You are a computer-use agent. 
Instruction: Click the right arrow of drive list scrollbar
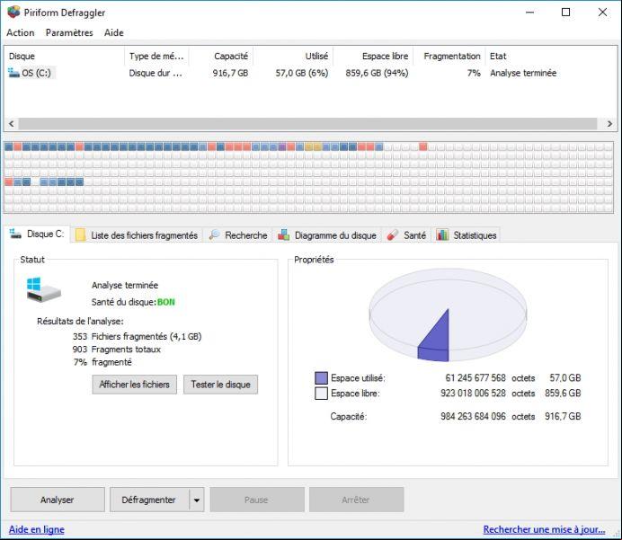[609, 124]
